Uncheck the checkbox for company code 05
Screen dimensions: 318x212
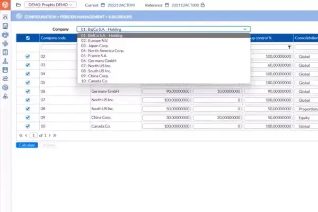tap(28, 82)
